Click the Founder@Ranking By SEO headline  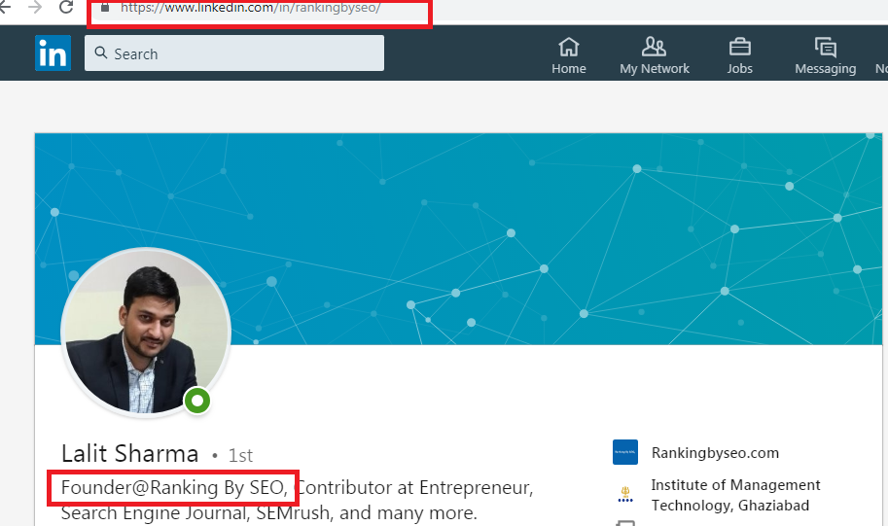point(173,487)
